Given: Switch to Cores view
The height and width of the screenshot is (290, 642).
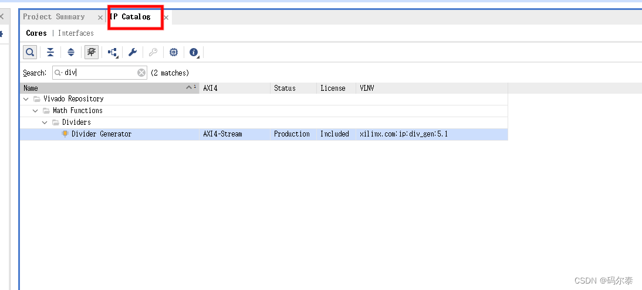Looking at the screenshot, I should [x=36, y=33].
